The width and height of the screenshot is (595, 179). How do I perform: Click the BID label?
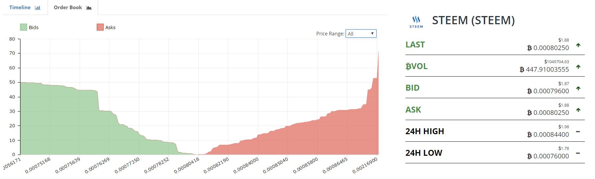click(x=412, y=88)
